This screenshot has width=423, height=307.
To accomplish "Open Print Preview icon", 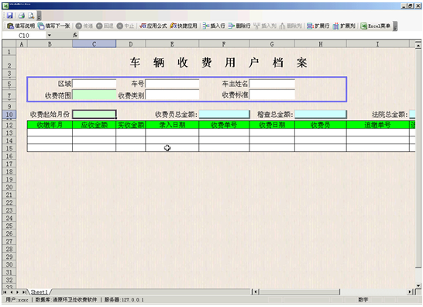I will pyautogui.click(x=31, y=16).
